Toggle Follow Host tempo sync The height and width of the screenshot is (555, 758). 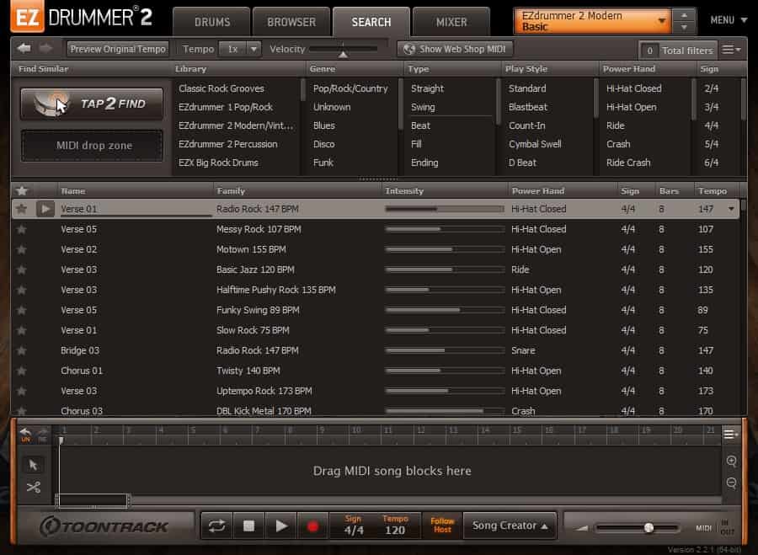point(442,526)
